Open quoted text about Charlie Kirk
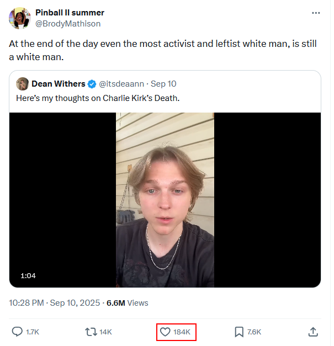Screen dimensions: 334x346 98,98
